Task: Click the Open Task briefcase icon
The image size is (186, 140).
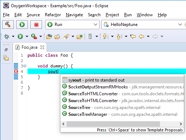Action: click(57, 36)
